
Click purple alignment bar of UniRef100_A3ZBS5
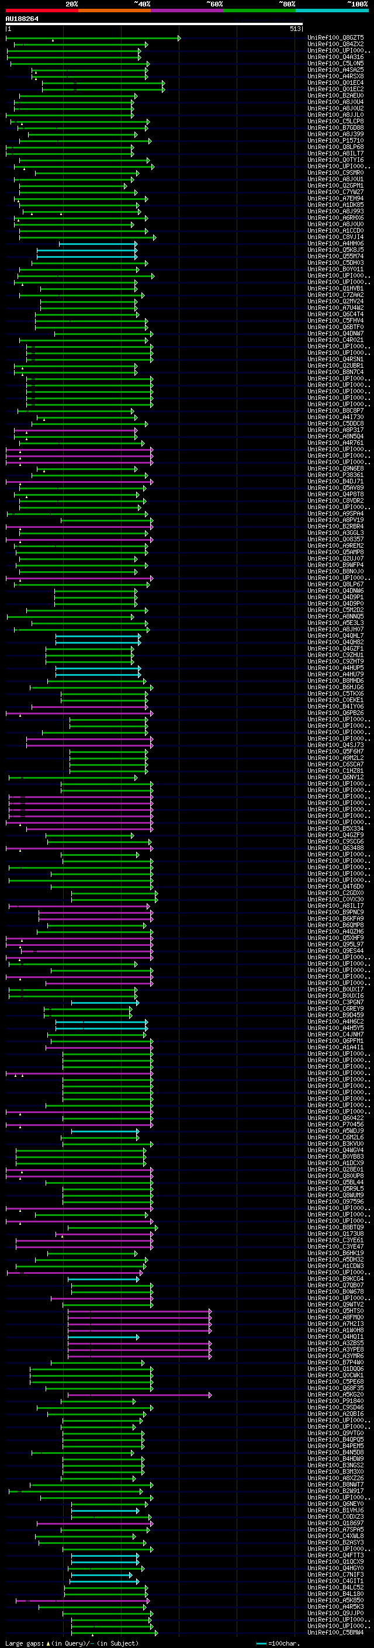pos(140,1343)
